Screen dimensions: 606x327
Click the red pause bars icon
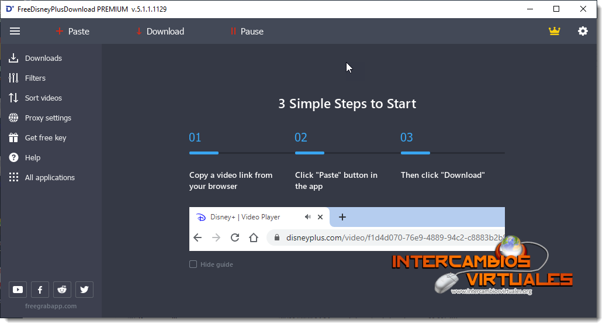(x=233, y=32)
